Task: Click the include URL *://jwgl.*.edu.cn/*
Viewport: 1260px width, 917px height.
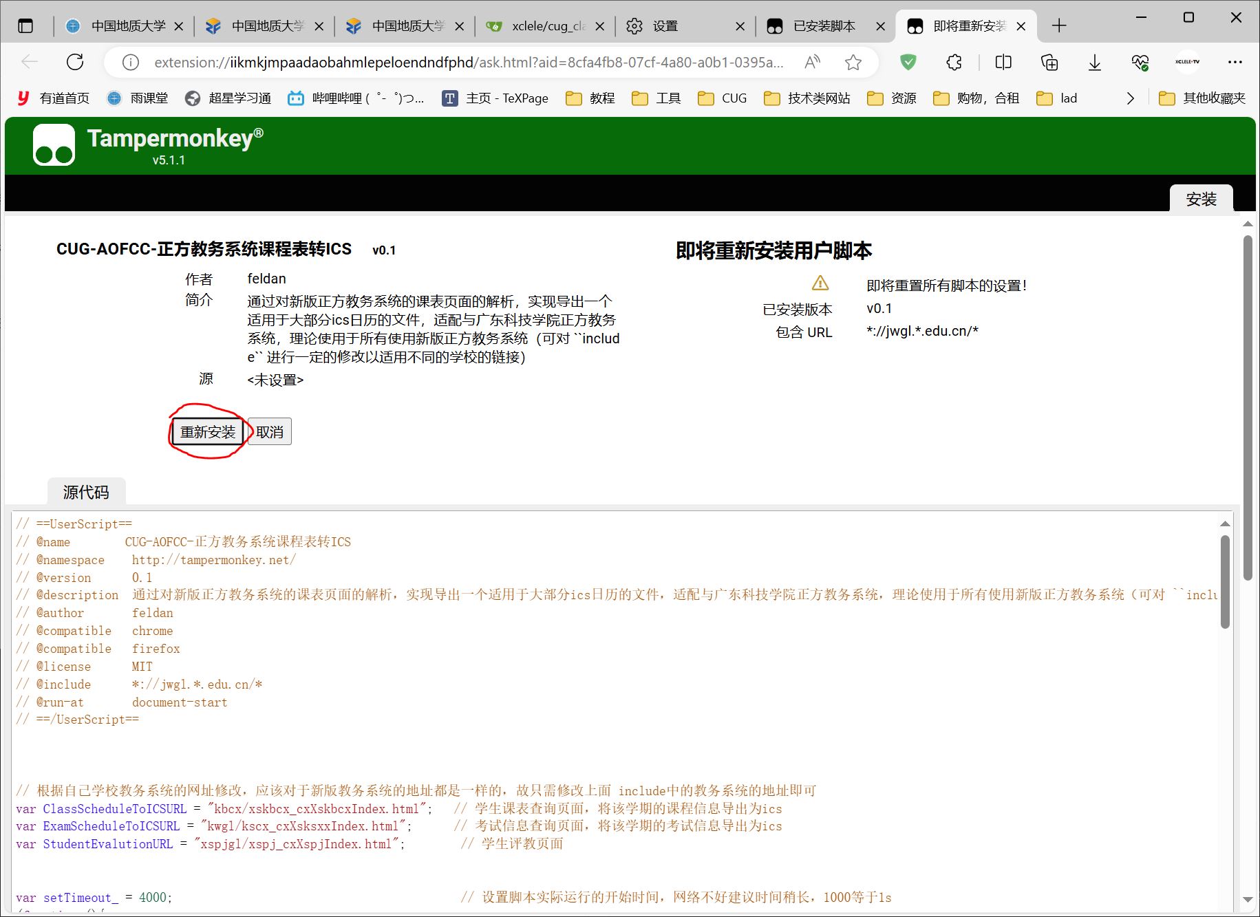Action: coord(922,331)
